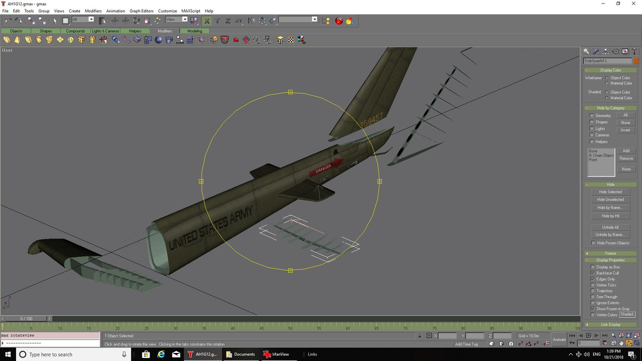642x361 pixels.
Task: Enable the Display as Box checkbox
Action: click(x=592, y=267)
